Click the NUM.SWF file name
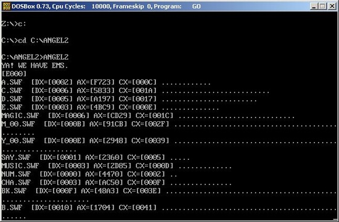The image size is (339, 222). 16,174
